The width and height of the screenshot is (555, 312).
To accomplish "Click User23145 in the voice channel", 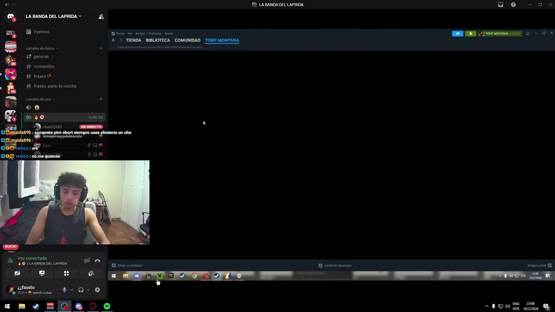I will (52, 127).
